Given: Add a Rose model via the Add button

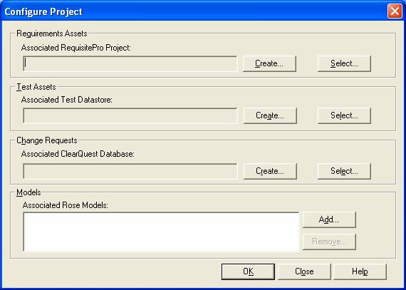Looking at the screenshot, I should tap(329, 219).
